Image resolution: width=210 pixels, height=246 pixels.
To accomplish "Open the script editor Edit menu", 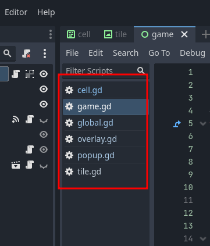I will point(95,53).
